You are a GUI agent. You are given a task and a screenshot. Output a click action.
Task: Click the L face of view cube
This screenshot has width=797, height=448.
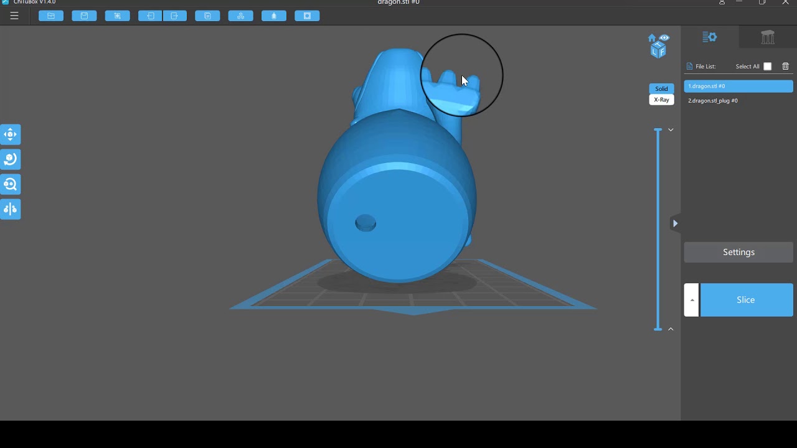coord(654,52)
